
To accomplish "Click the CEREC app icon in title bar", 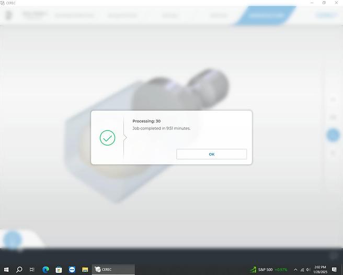I will click(3, 3).
